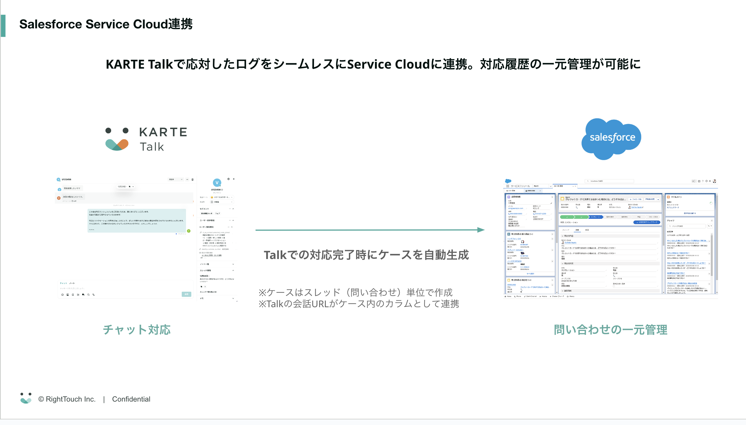
Task: Click the tag icon under スレッド情報 in KARTE Talk
Action: (202, 286)
